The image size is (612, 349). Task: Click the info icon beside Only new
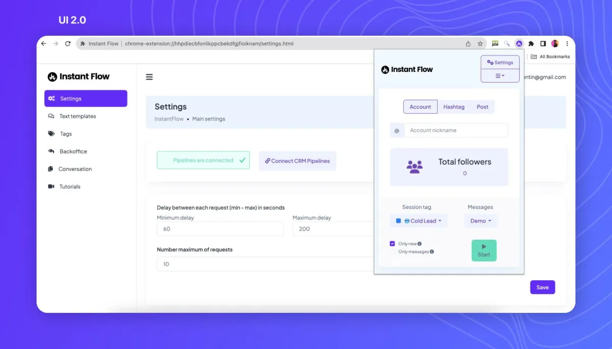coord(420,244)
